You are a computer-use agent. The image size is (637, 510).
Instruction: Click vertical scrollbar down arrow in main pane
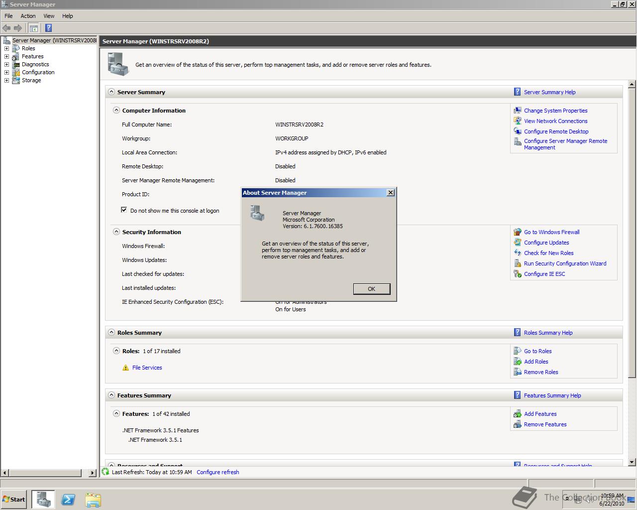633,462
